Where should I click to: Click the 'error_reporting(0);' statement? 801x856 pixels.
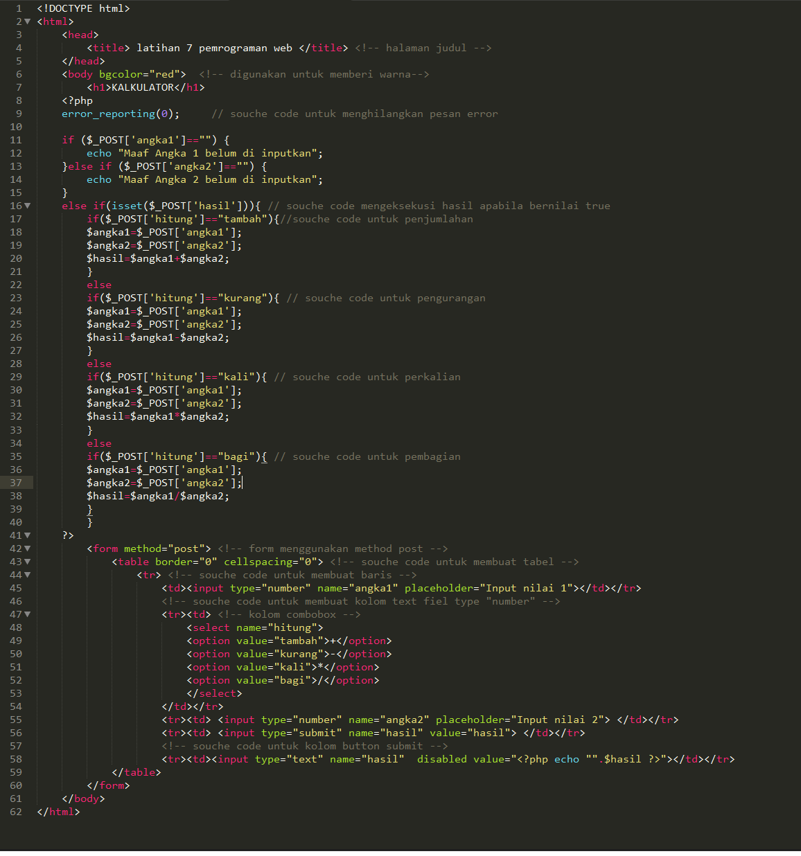(x=121, y=114)
